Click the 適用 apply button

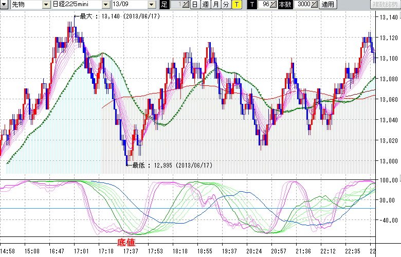tap(327, 5)
